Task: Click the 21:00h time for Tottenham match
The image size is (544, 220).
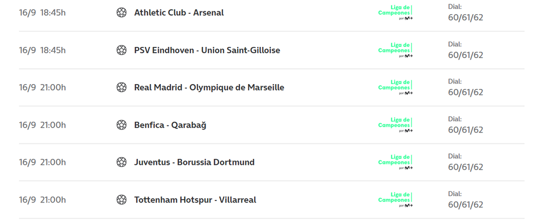Action: (53, 200)
